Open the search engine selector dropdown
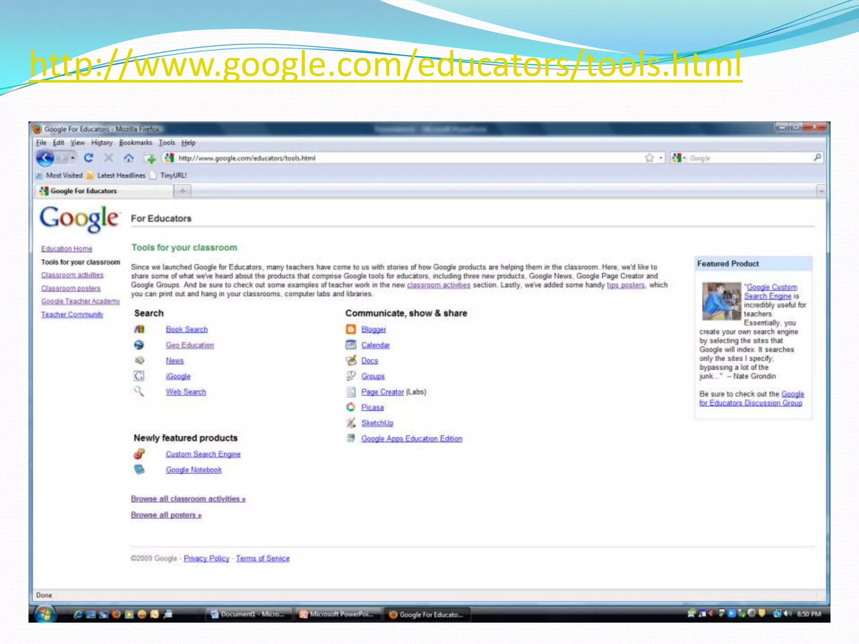The image size is (859, 644). (679, 158)
